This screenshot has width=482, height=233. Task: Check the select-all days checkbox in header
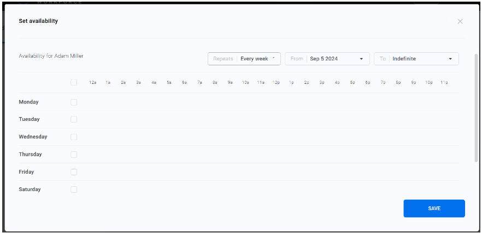pos(74,83)
